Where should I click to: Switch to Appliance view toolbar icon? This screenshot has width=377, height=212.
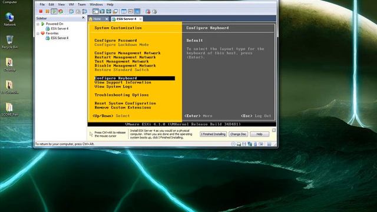pyautogui.click(x=130, y=11)
